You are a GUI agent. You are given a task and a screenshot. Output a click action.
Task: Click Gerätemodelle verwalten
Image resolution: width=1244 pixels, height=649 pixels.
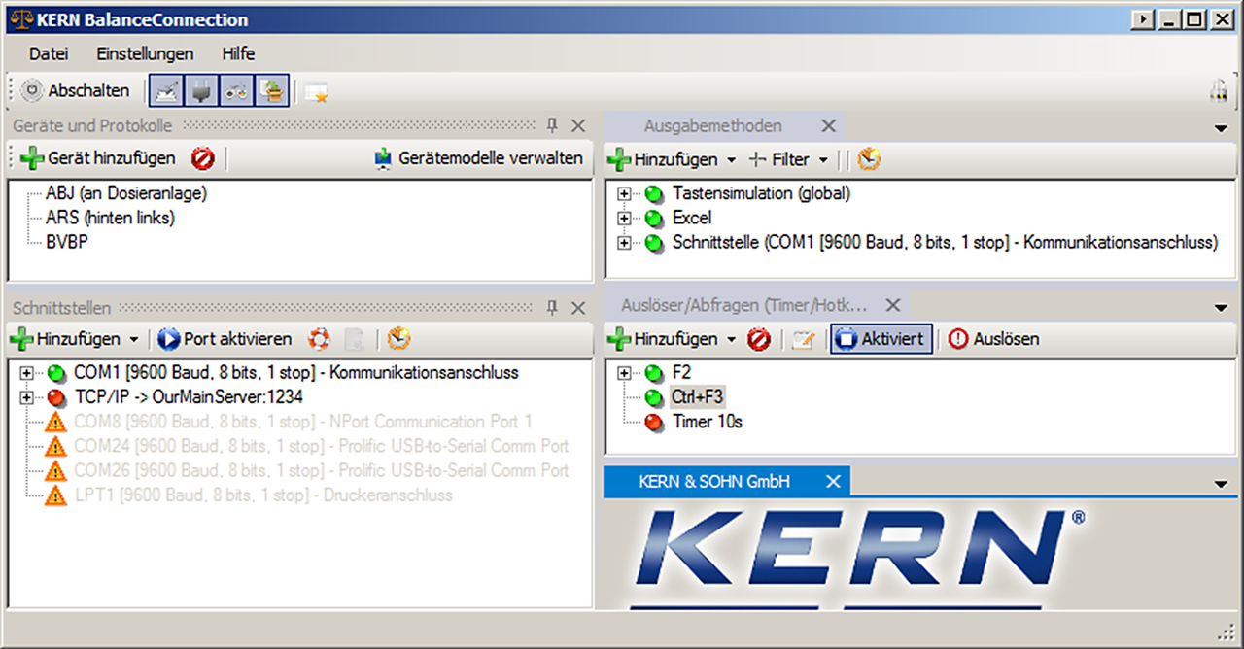(x=479, y=158)
